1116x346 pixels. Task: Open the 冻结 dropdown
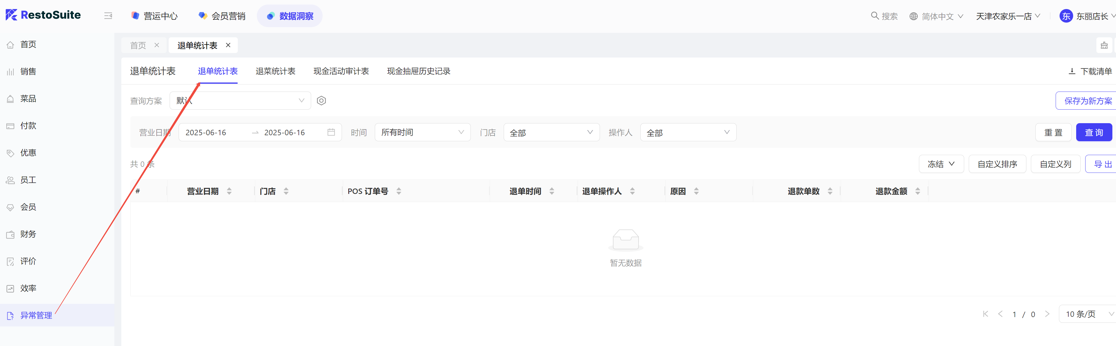point(941,164)
